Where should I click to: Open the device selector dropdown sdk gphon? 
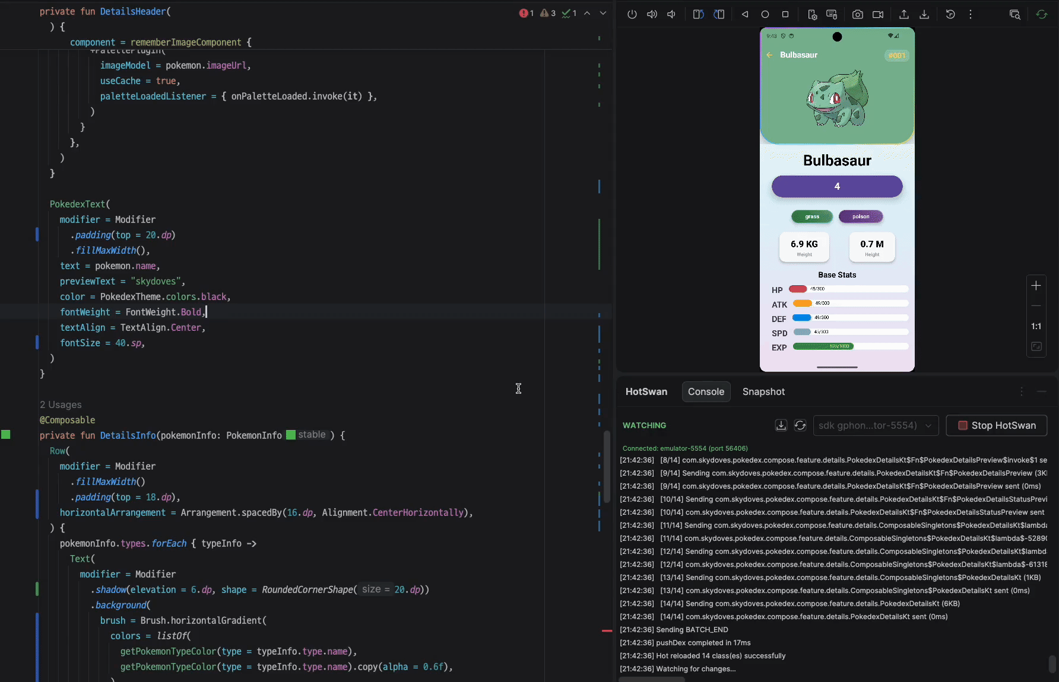click(x=876, y=425)
